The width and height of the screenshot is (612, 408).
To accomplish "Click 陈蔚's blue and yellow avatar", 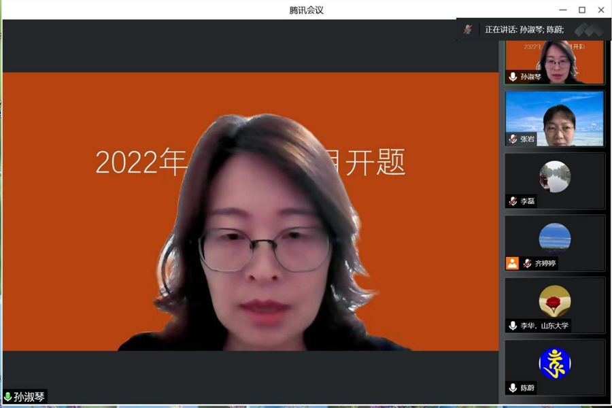I will pos(554,363).
